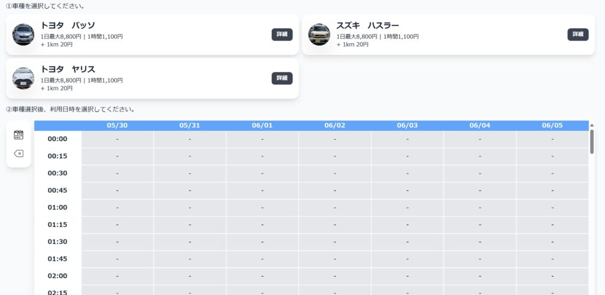Click the 01:30 time row label
The image size is (605, 295).
point(57,242)
